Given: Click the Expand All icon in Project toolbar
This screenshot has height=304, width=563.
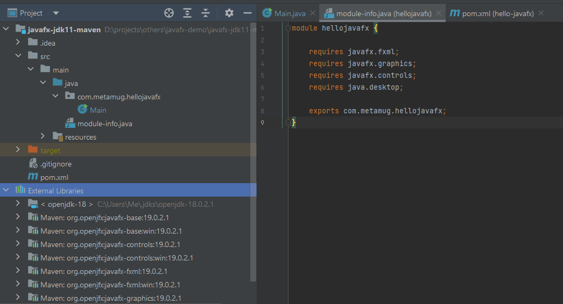Looking at the screenshot, I should [187, 13].
